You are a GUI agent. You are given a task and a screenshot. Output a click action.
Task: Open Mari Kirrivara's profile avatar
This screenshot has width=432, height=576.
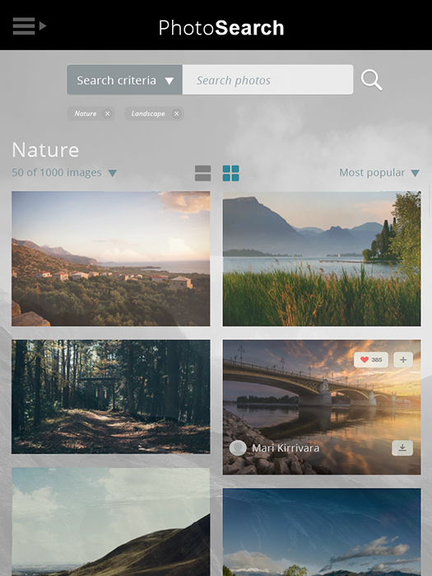coord(238,448)
